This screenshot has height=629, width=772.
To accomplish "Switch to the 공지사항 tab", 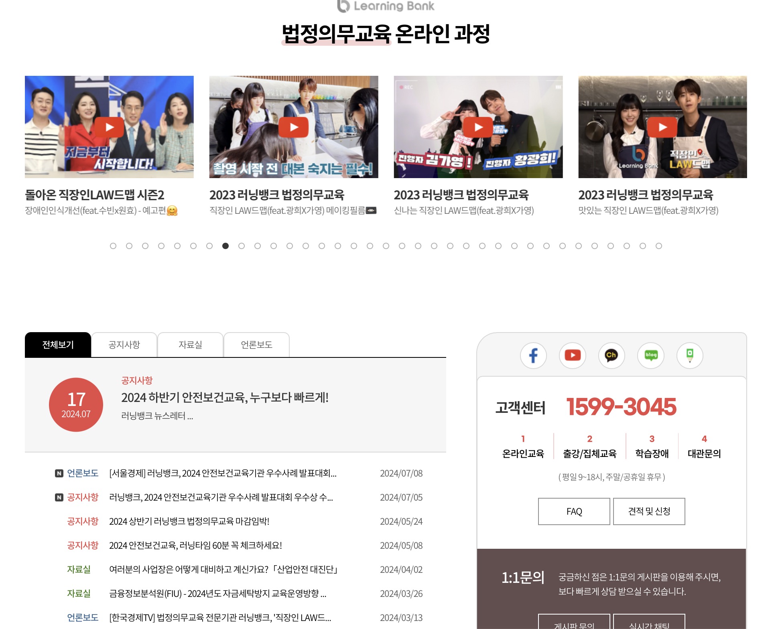I will (x=124, y=345).
